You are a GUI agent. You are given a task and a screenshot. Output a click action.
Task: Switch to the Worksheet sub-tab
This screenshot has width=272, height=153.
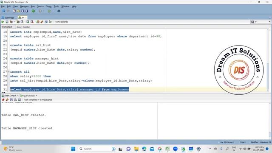click(x=7, y=27)
